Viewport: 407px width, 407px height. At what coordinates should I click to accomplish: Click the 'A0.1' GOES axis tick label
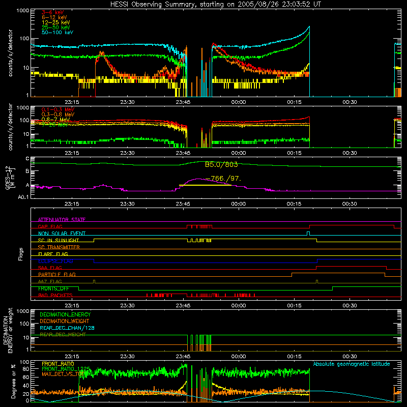click(23, 197)
